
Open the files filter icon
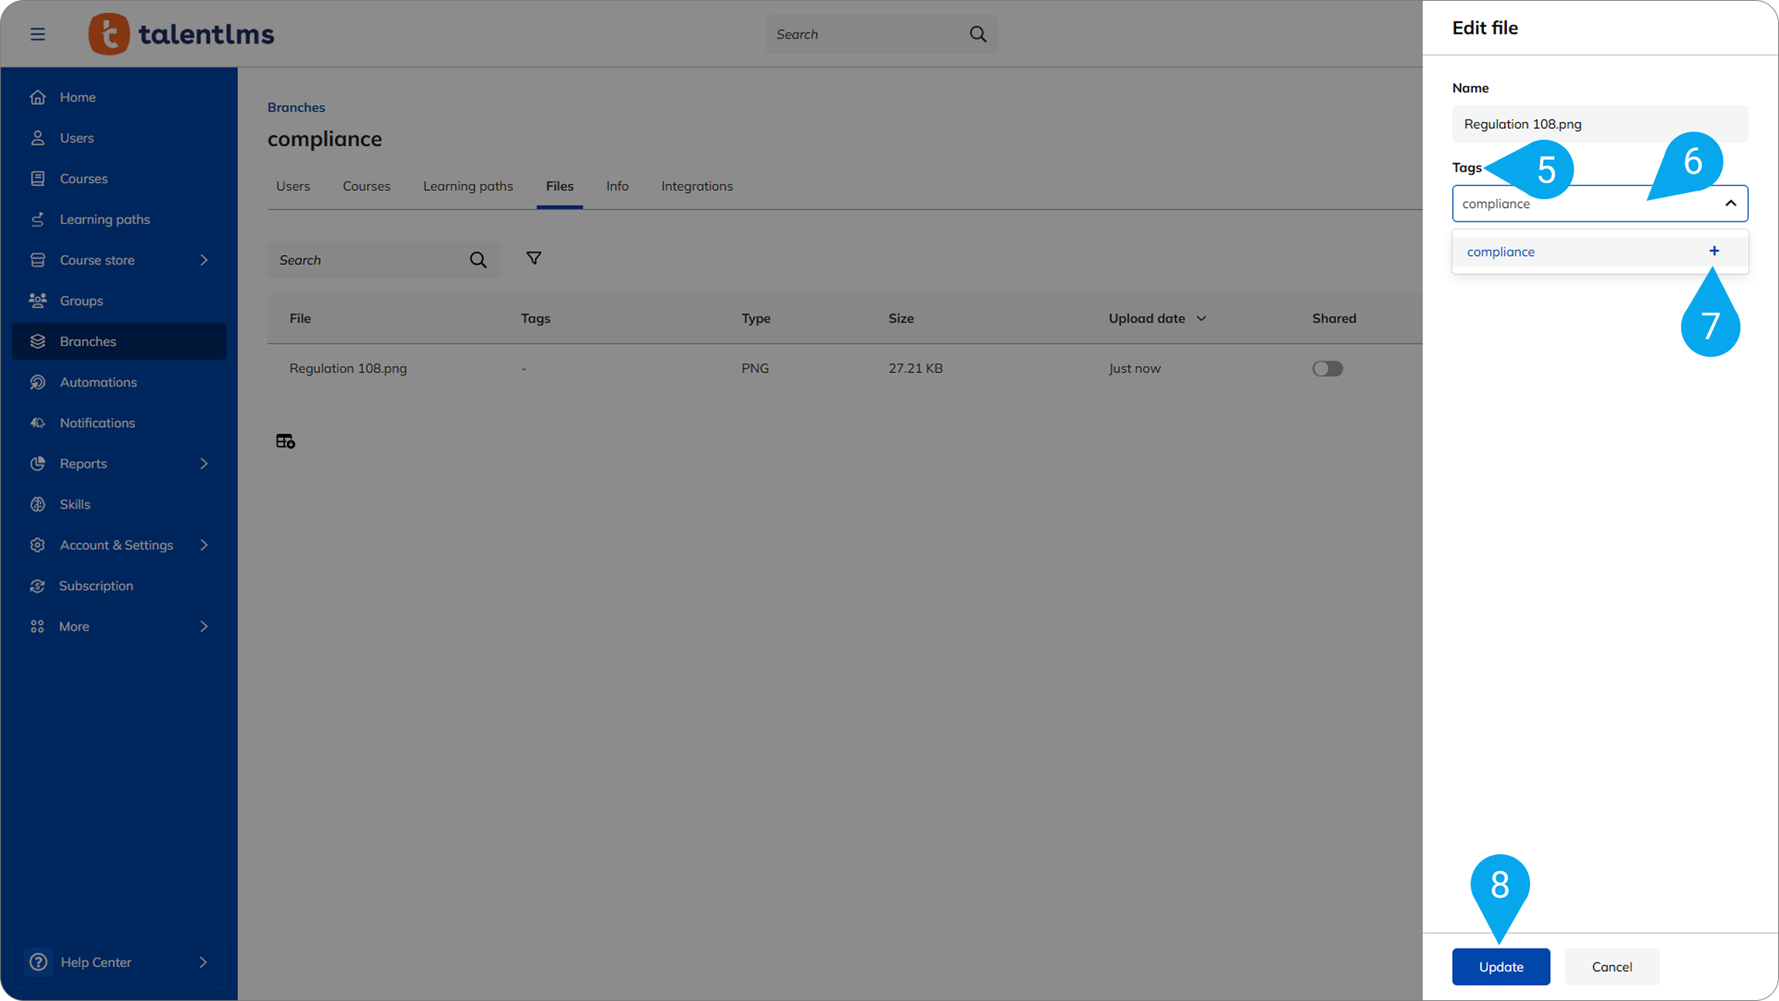(x=533, y=259)
